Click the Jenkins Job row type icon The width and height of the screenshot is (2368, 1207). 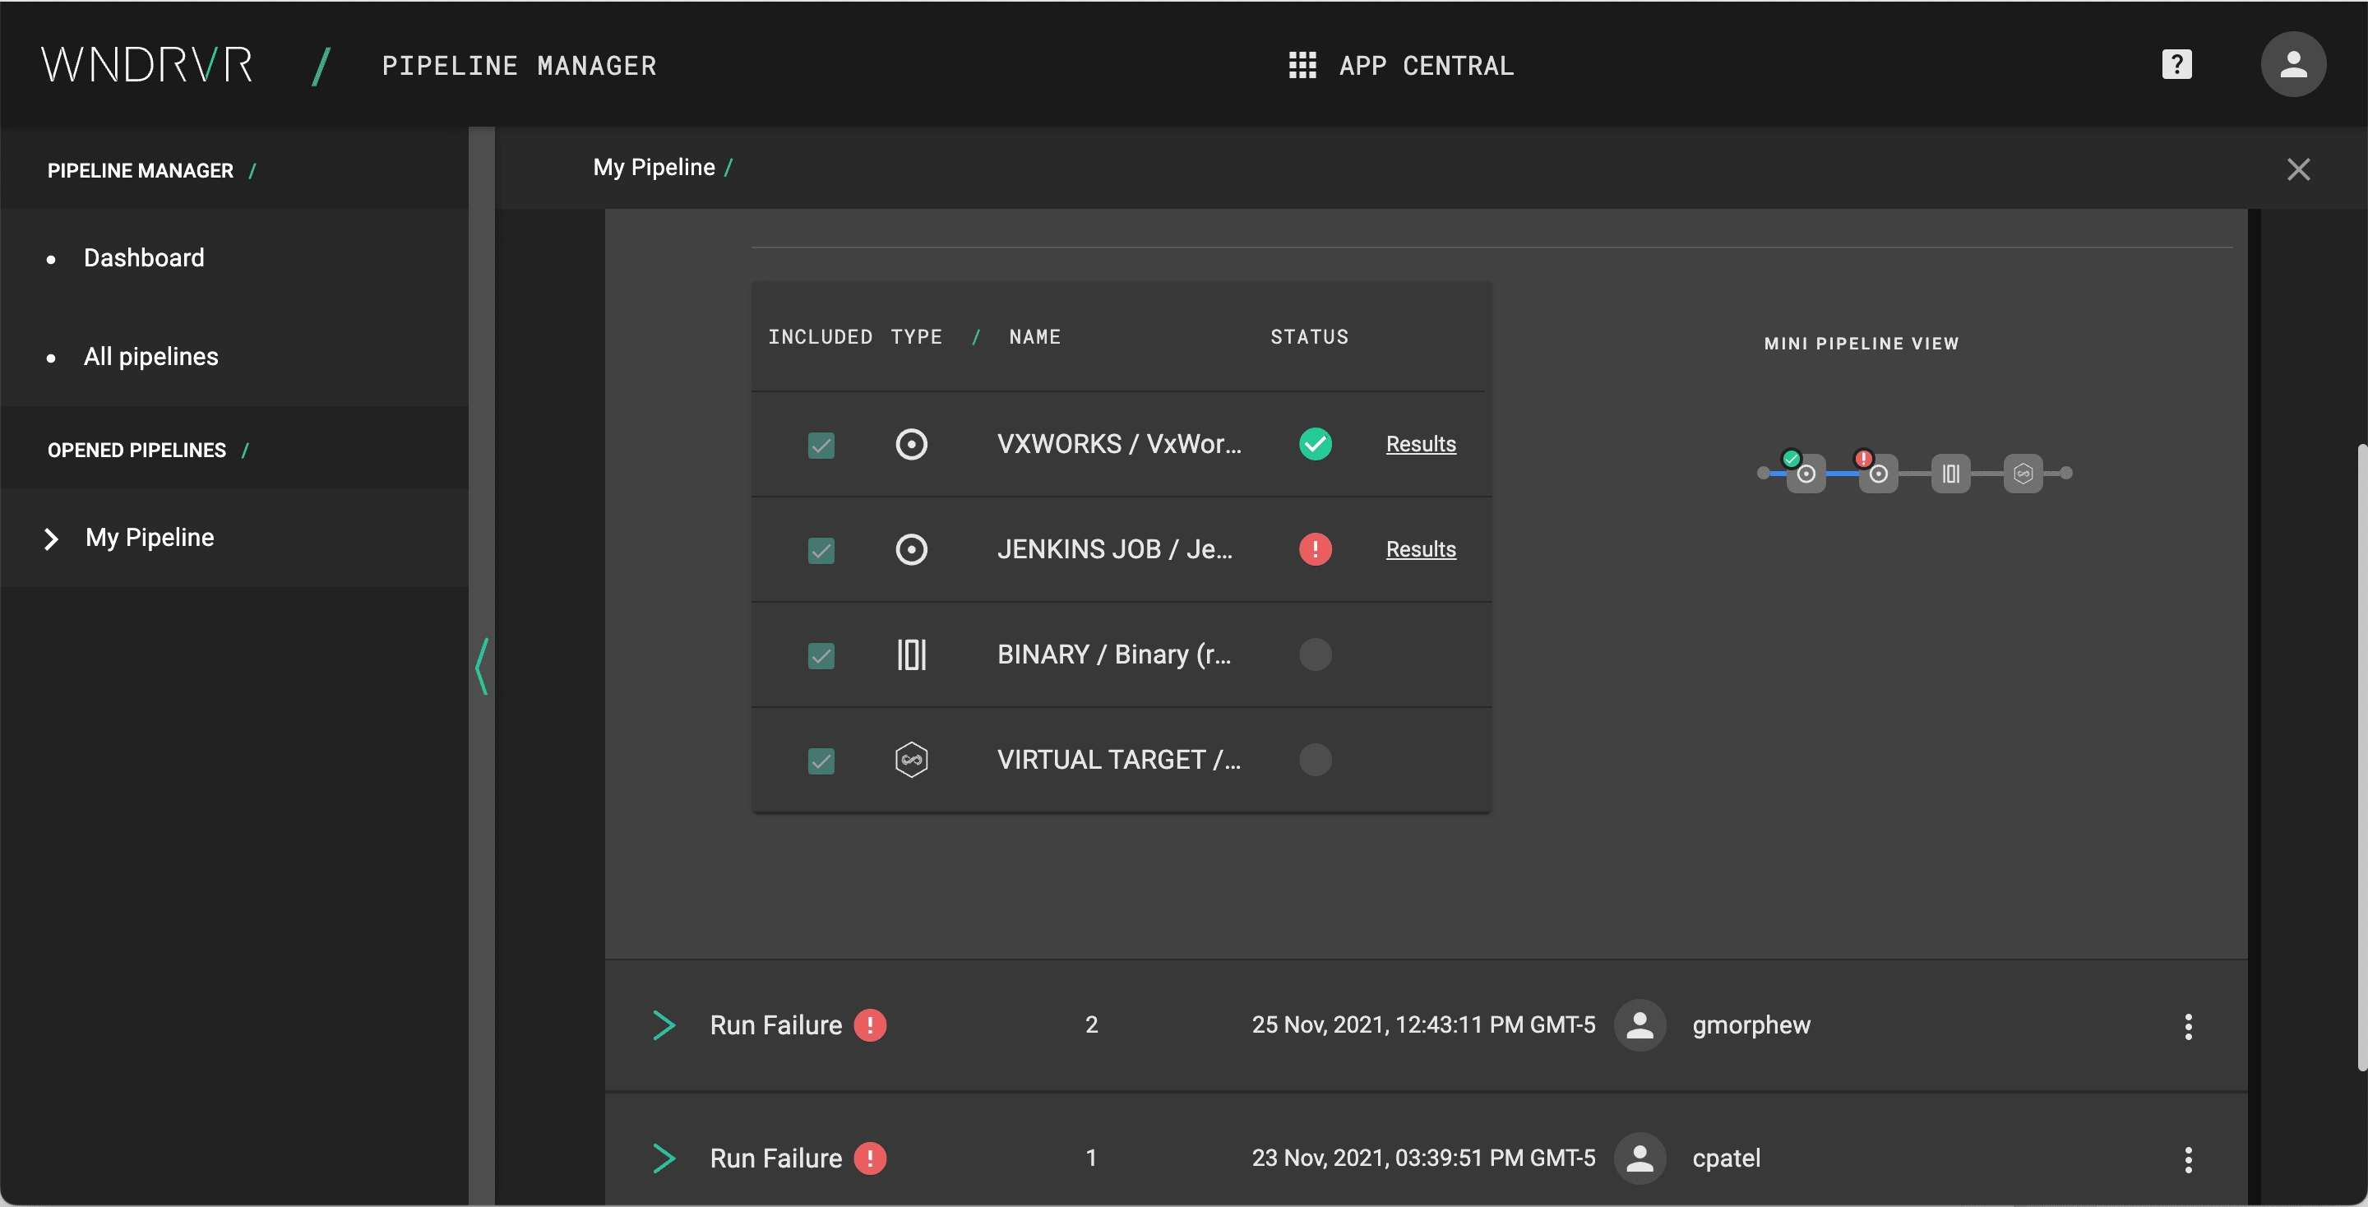[x=911, y=550]
